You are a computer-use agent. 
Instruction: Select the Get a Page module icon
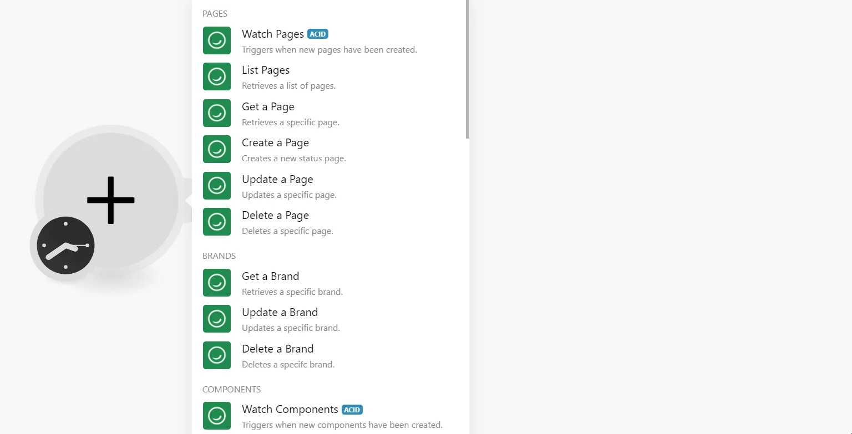coord(217,113)
